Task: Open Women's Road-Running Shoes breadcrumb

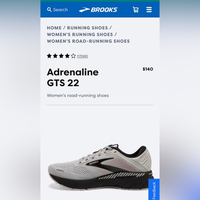Action: click(88, 41)
